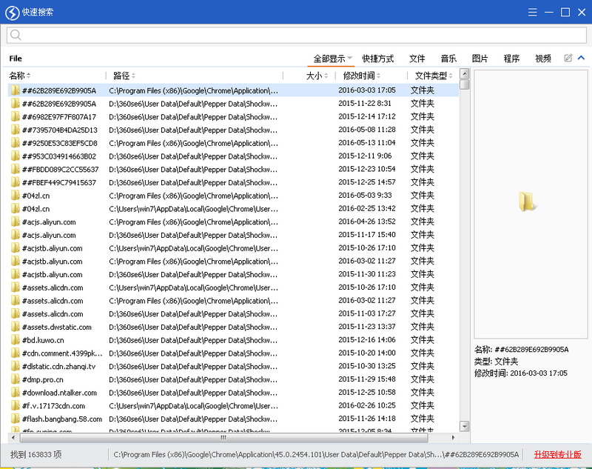Open the hamburger menu in title bar

pos(533,12)
